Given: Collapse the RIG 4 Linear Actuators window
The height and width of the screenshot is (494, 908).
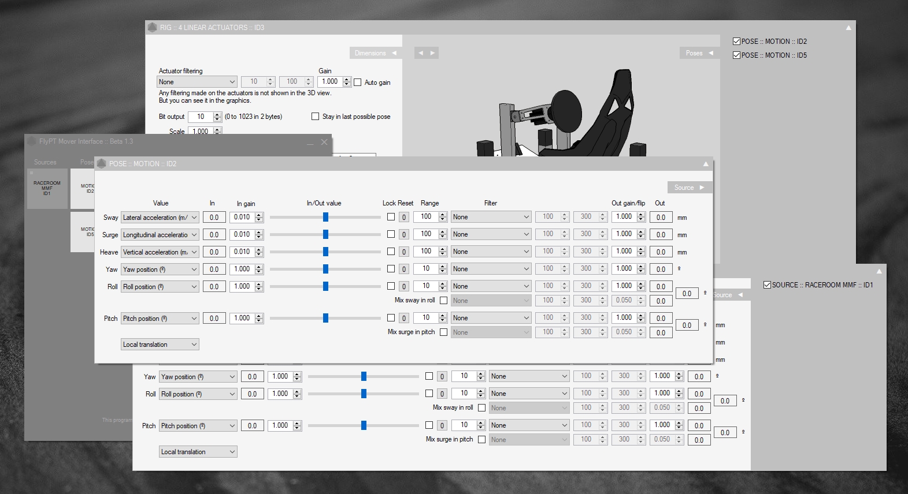Looking at the screenshot, I should tap(848, 28).
